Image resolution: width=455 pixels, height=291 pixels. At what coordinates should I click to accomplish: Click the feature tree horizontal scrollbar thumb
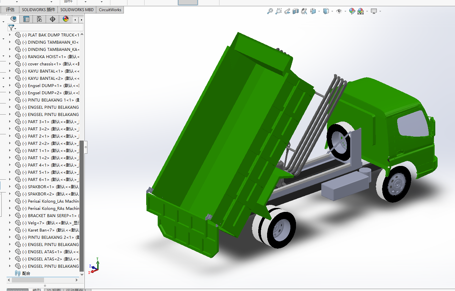pos(28,280)
